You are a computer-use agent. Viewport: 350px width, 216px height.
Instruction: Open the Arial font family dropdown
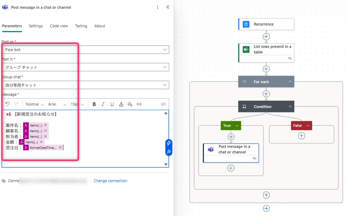[57, 104]
